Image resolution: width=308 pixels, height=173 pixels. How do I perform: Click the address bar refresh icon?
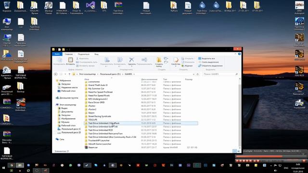tap(198, 74)
